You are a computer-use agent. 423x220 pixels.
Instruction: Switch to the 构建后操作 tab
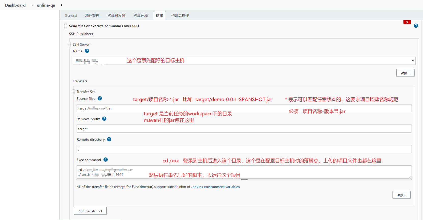tap(180, 15)
